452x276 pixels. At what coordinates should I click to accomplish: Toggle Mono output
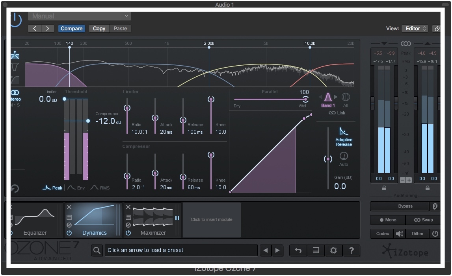pyautogui.click(x=388, y=220)
